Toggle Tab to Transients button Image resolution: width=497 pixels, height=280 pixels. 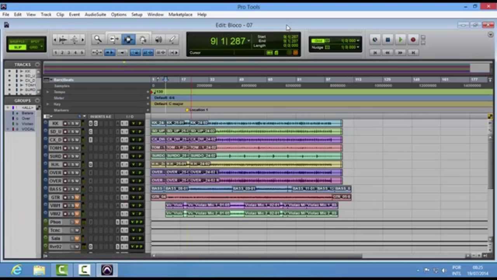(x=109, y=52)
